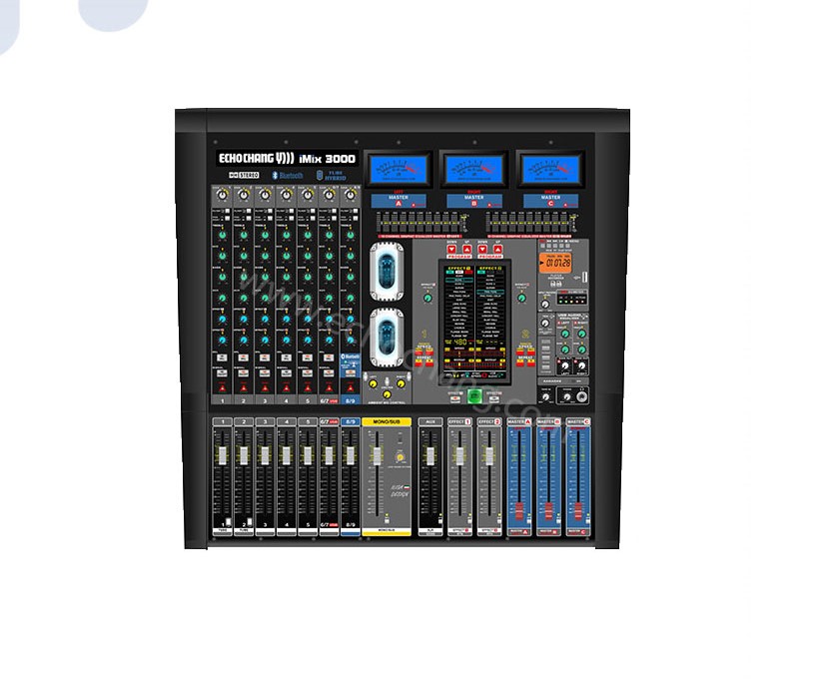Screen dimensions: 838x681
Task: Click the channel 3 red triangle button
Action: (x=265, y=387)
